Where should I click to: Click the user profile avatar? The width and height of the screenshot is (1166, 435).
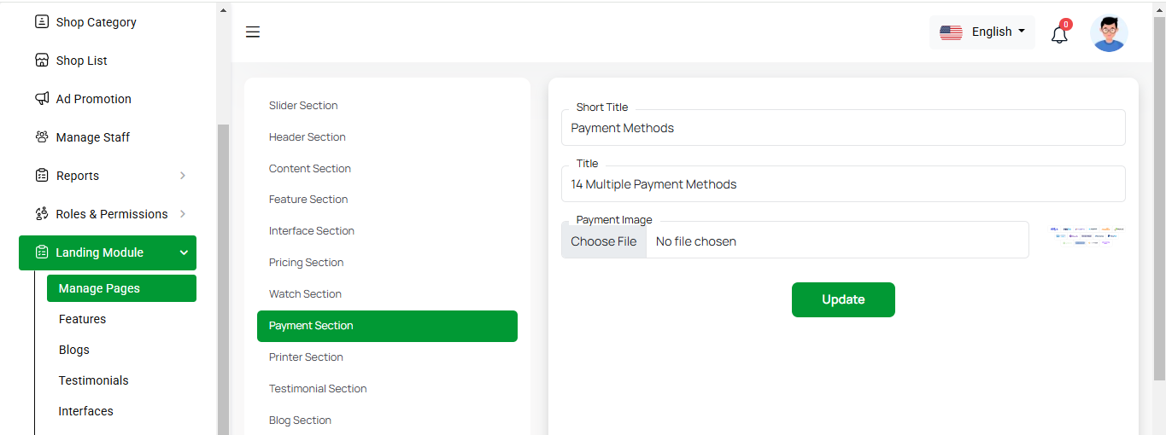(x=1109, y=33)
